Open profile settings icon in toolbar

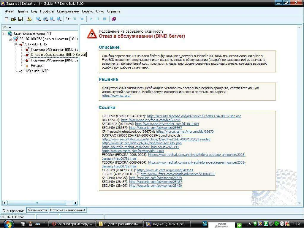pos(29,19)
